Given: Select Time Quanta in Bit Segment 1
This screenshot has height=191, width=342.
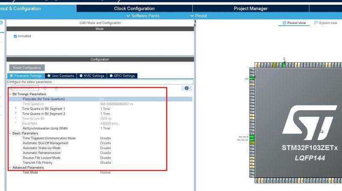Looking at the screenshot, I should 44,109.
